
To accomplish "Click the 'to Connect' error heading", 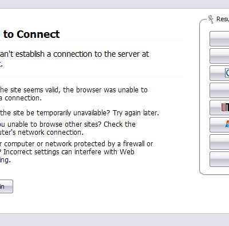I will coord(31,34).
